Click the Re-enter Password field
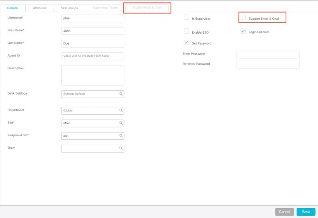 pyautogui.click(x=268, y=65)
